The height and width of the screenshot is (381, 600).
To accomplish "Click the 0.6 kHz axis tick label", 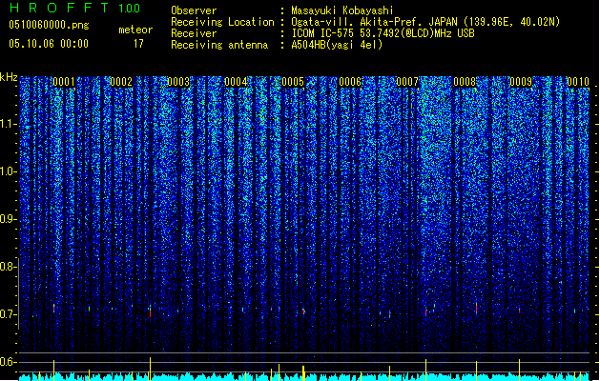I will [8, 362].
